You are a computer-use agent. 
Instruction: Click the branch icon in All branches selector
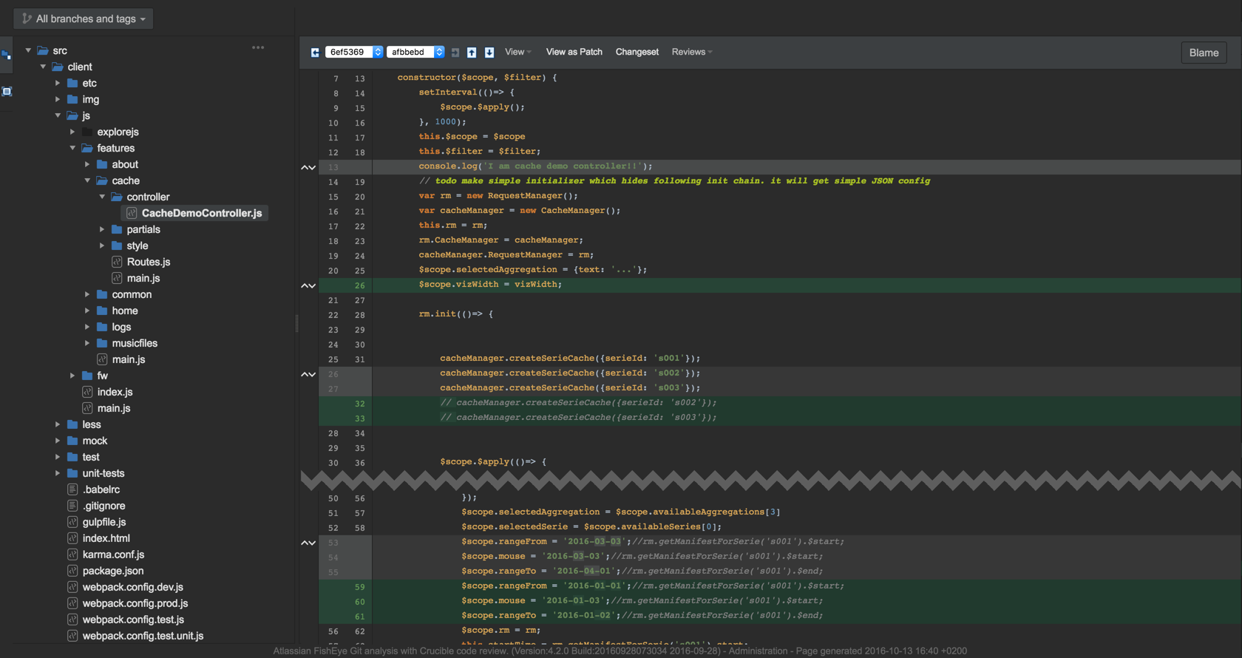pyautogui.click(x=27, y=18)
